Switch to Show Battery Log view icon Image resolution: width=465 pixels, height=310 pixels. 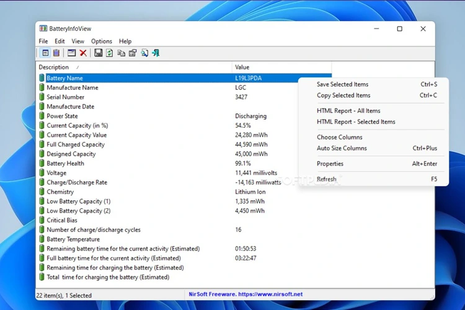pos(56,53)
